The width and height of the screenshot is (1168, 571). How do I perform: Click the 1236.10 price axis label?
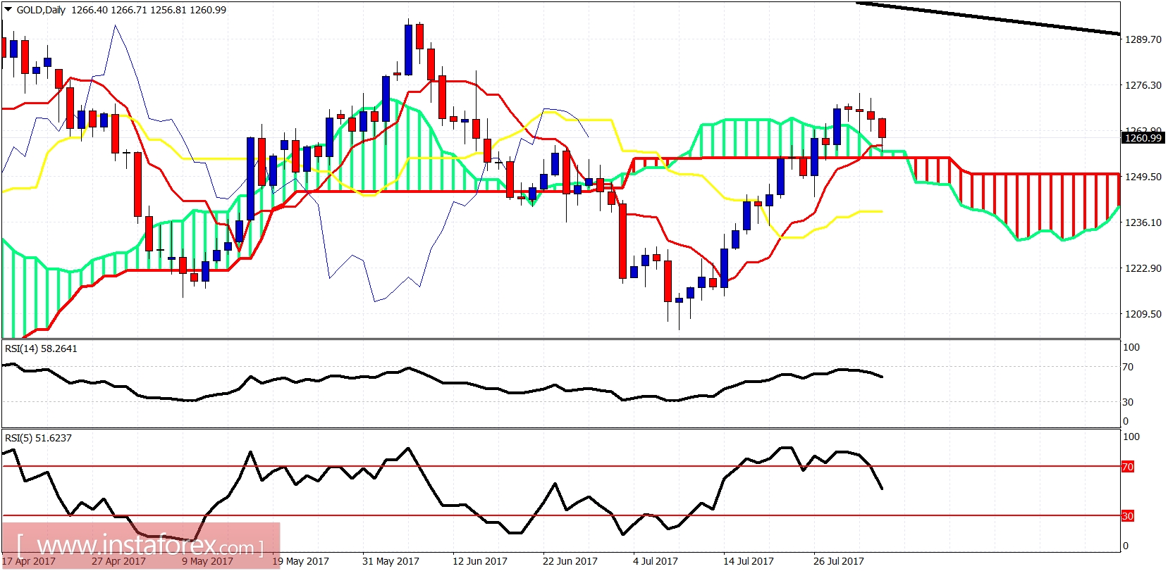[1143, 222]
